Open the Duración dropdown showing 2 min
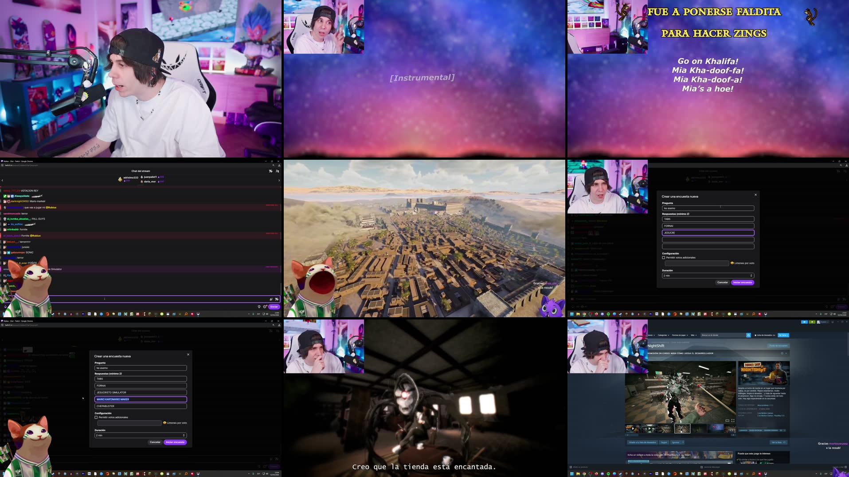This screenshot has height=477, width=849. coord(141,435)
